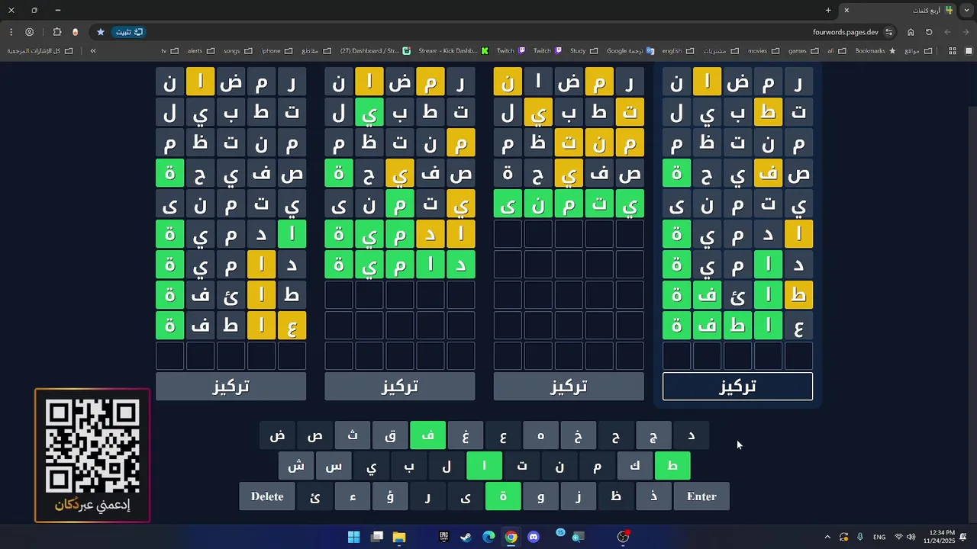Click تركيز under the board solved with يتمنى
Viewport: 977px width, 549px height.
(x=569, y=387)
